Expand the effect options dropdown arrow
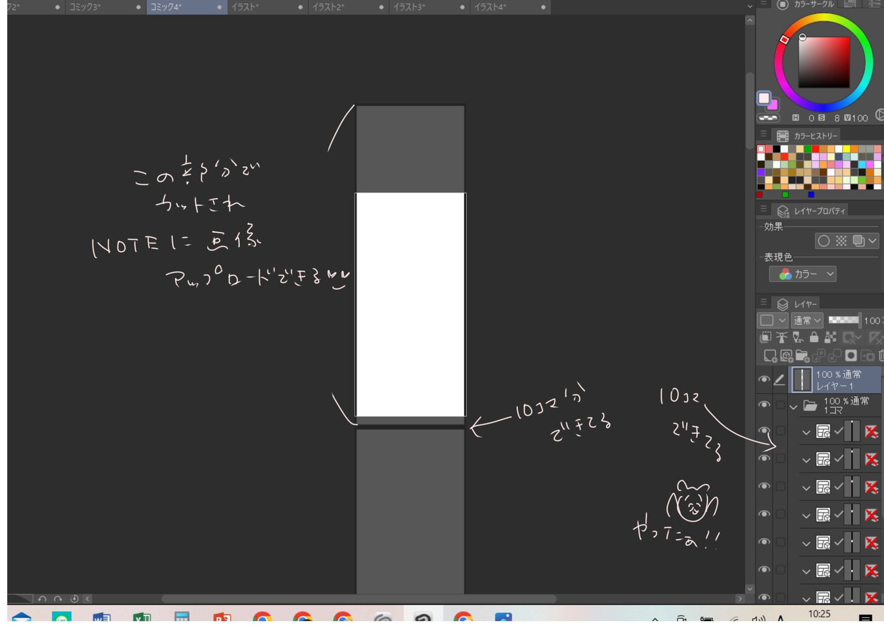This screenshot has height=625, width=884. (872, 241)
